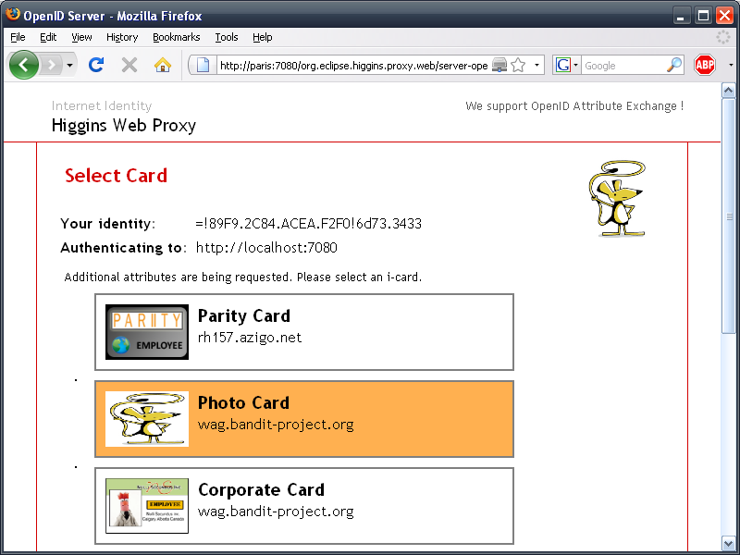Click the OpenID Attribute Exchange notice
The image size is (740, 555).
[574, 106]
